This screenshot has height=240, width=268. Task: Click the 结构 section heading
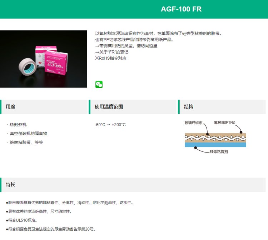[x=189, y=107]
